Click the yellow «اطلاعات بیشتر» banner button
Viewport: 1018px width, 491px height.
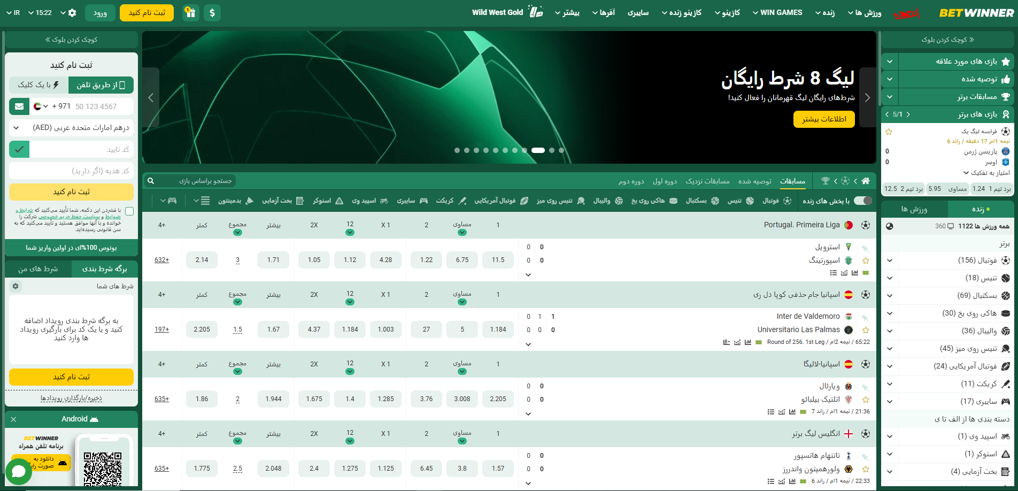[824, 119]
